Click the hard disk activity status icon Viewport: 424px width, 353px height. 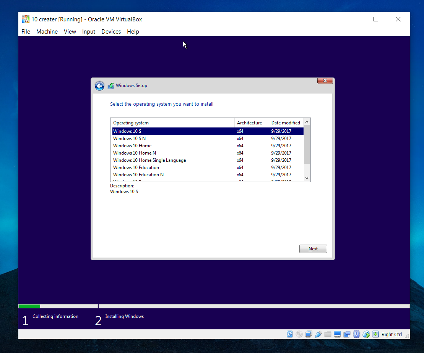289,334
